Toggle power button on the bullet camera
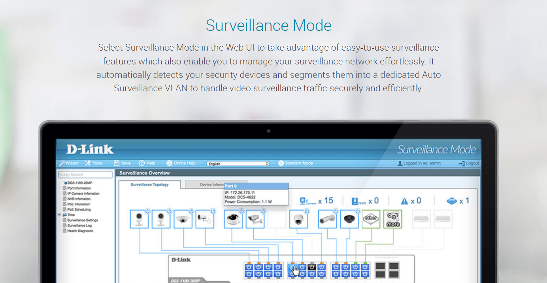The height and width of the screenshot is (283, 547). [x=213, y=211]
